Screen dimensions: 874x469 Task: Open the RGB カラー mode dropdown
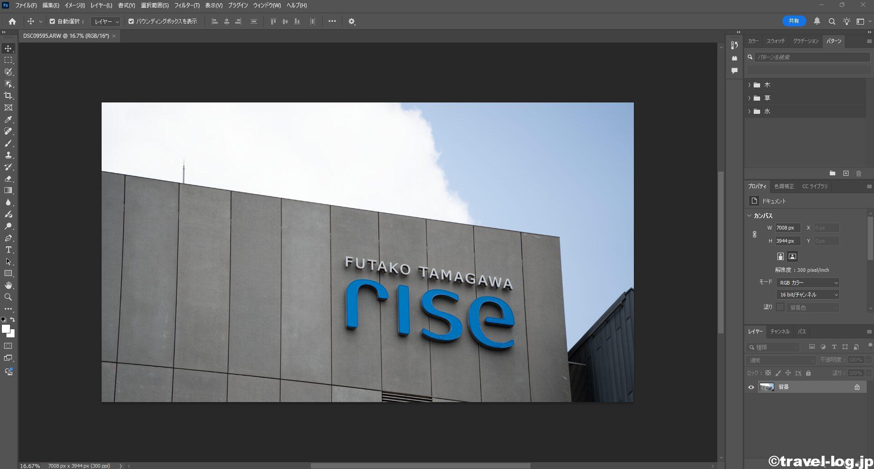[x=807, y=283]
